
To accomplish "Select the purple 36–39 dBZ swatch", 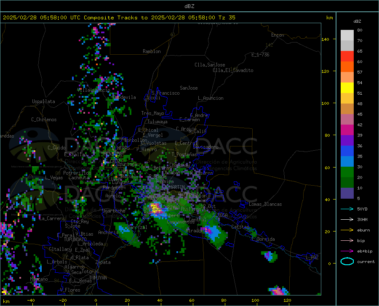I will (347, 141).
